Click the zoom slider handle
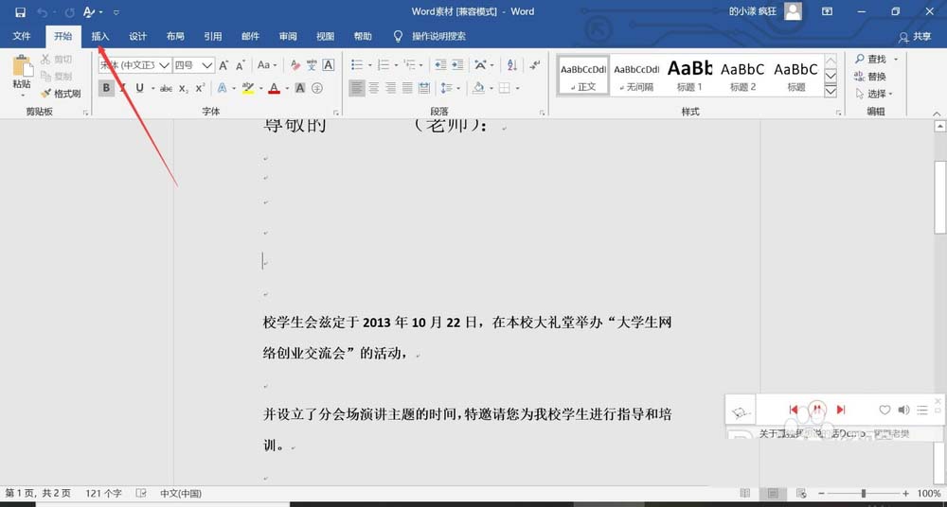The image size is (947, 507). pyautogui.click(x=864, y=493)
